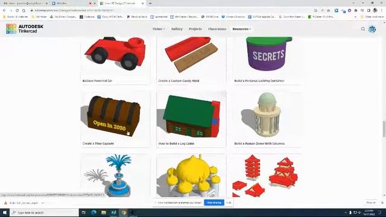Open the 'Other bookmarks' folder
This screenshot has width=386, height=217.
pyautogui.click(x=372, y=17)
